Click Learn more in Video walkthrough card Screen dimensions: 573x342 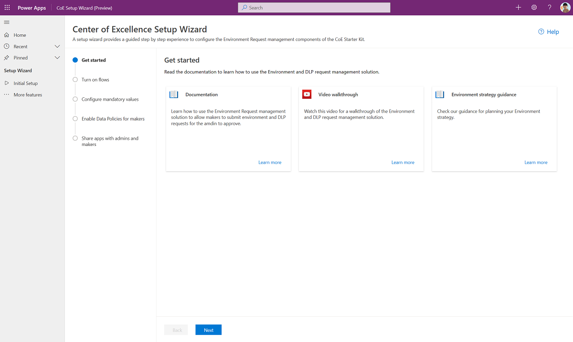(x=403, y=162)
